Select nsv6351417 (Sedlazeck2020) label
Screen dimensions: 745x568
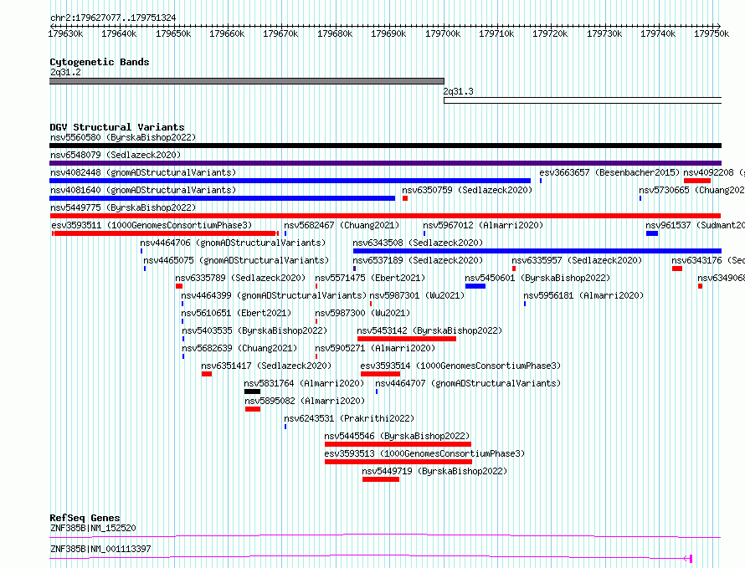[266, 366]
